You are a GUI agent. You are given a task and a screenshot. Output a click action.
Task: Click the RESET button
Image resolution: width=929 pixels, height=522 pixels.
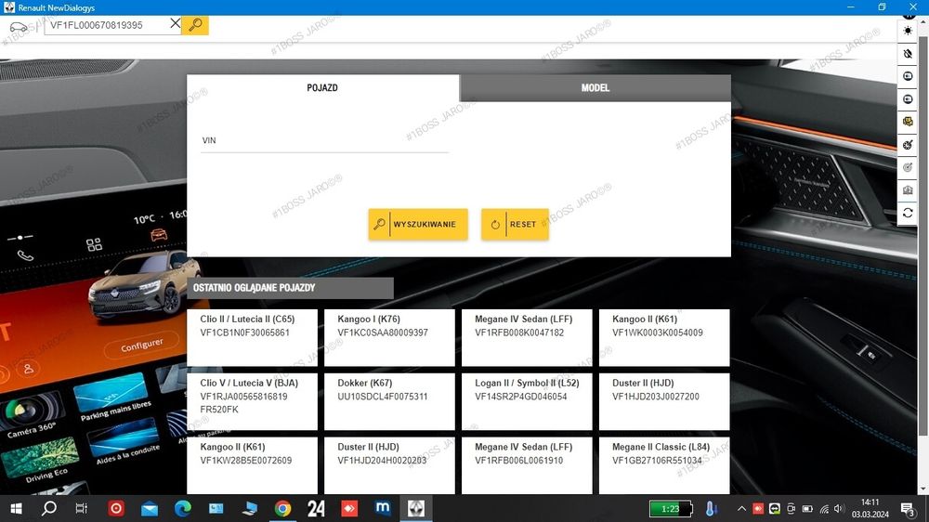click(515, 224)
